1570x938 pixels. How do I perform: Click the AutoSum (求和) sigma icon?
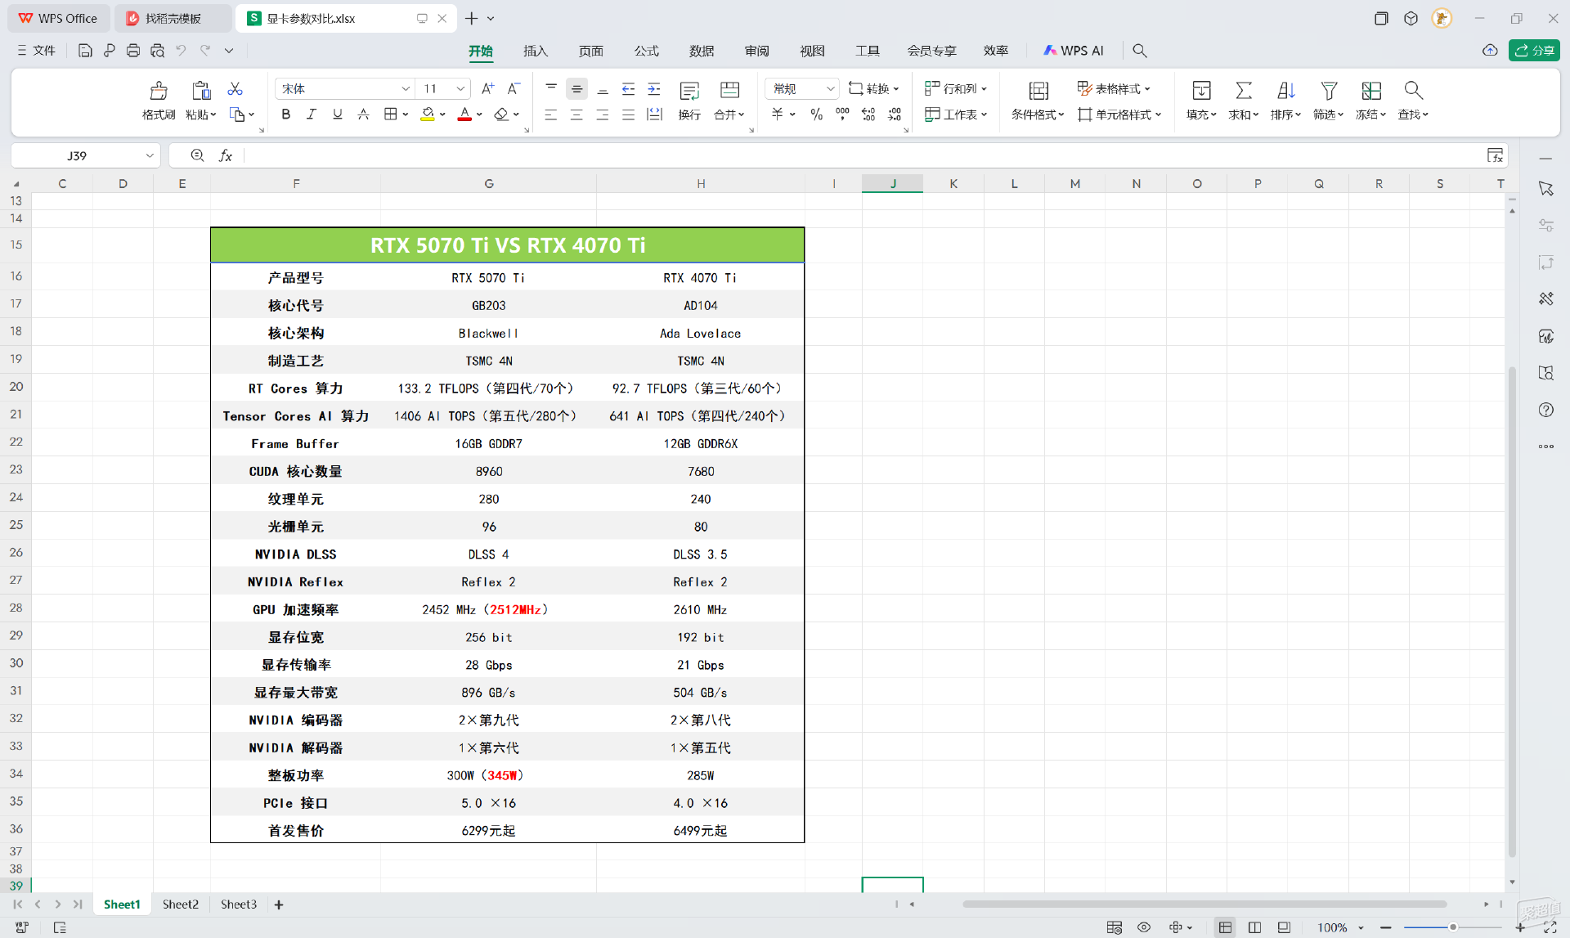pos(1243,90)
